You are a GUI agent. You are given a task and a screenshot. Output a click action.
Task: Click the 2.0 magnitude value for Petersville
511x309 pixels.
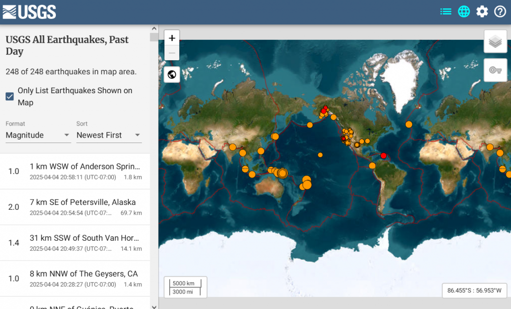(13, 207)
